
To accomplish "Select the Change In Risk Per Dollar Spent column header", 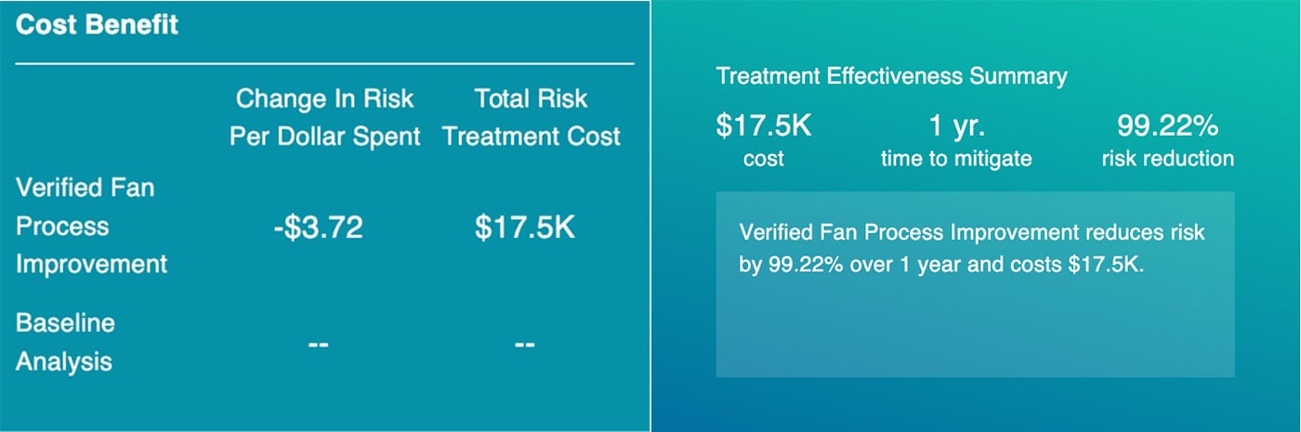I will 324,117.
